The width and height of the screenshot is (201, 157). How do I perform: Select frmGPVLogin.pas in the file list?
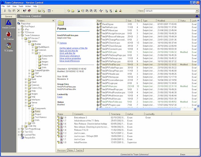click(110, 83)
